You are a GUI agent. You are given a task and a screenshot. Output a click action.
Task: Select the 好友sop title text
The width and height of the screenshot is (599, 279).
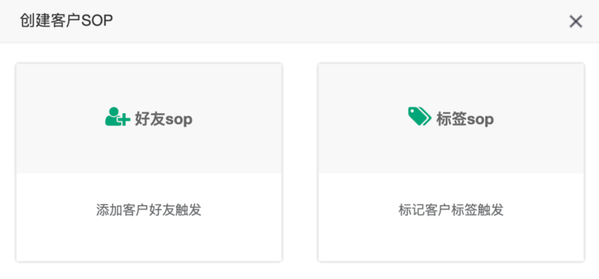click(x=163, y=119)
